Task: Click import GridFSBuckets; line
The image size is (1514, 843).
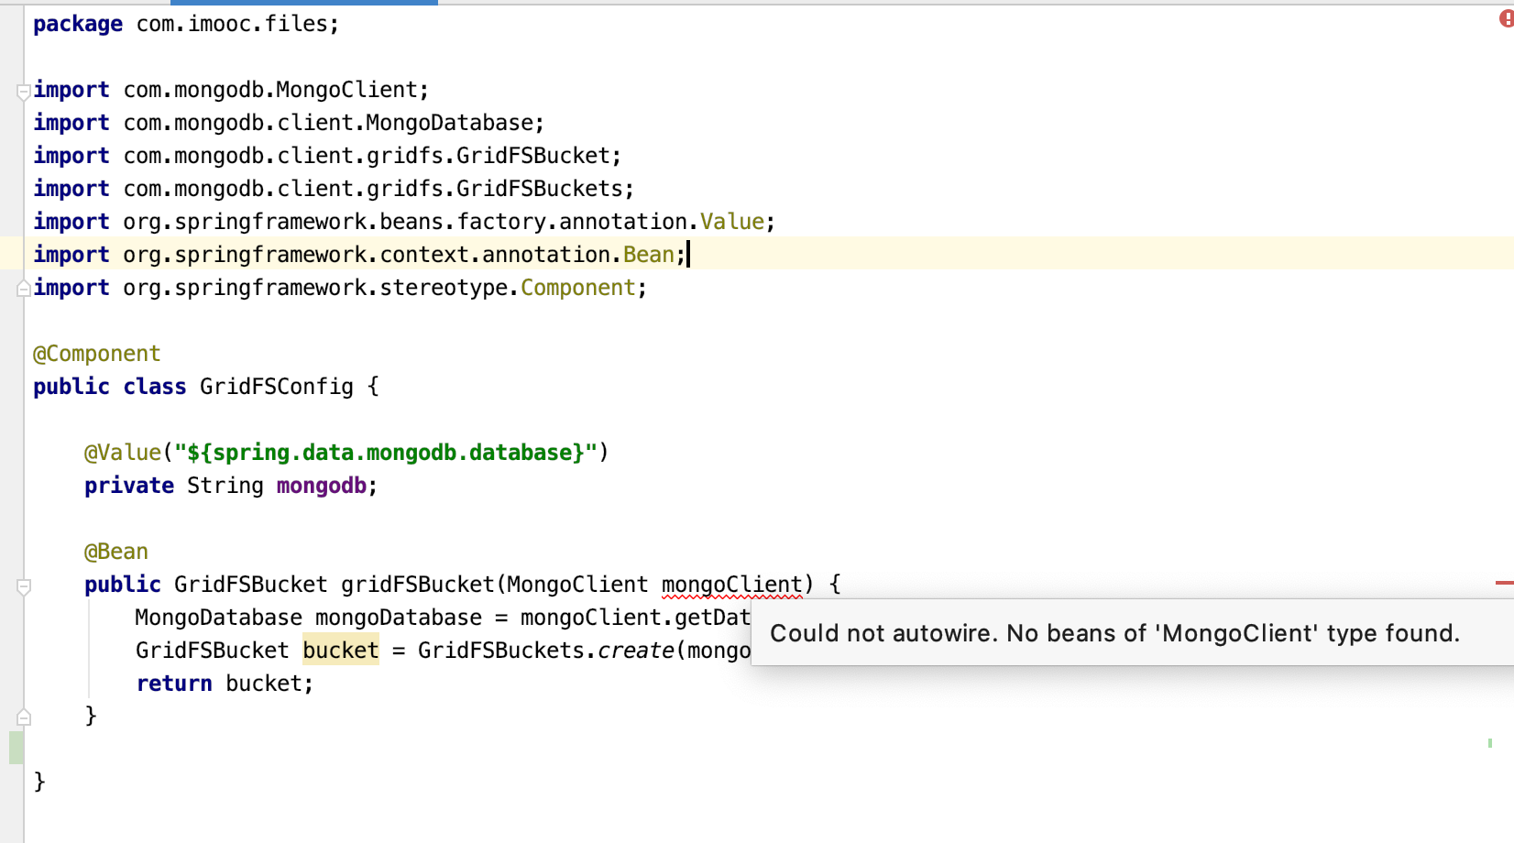Action: pyautogui.click(x=334, y=189)
